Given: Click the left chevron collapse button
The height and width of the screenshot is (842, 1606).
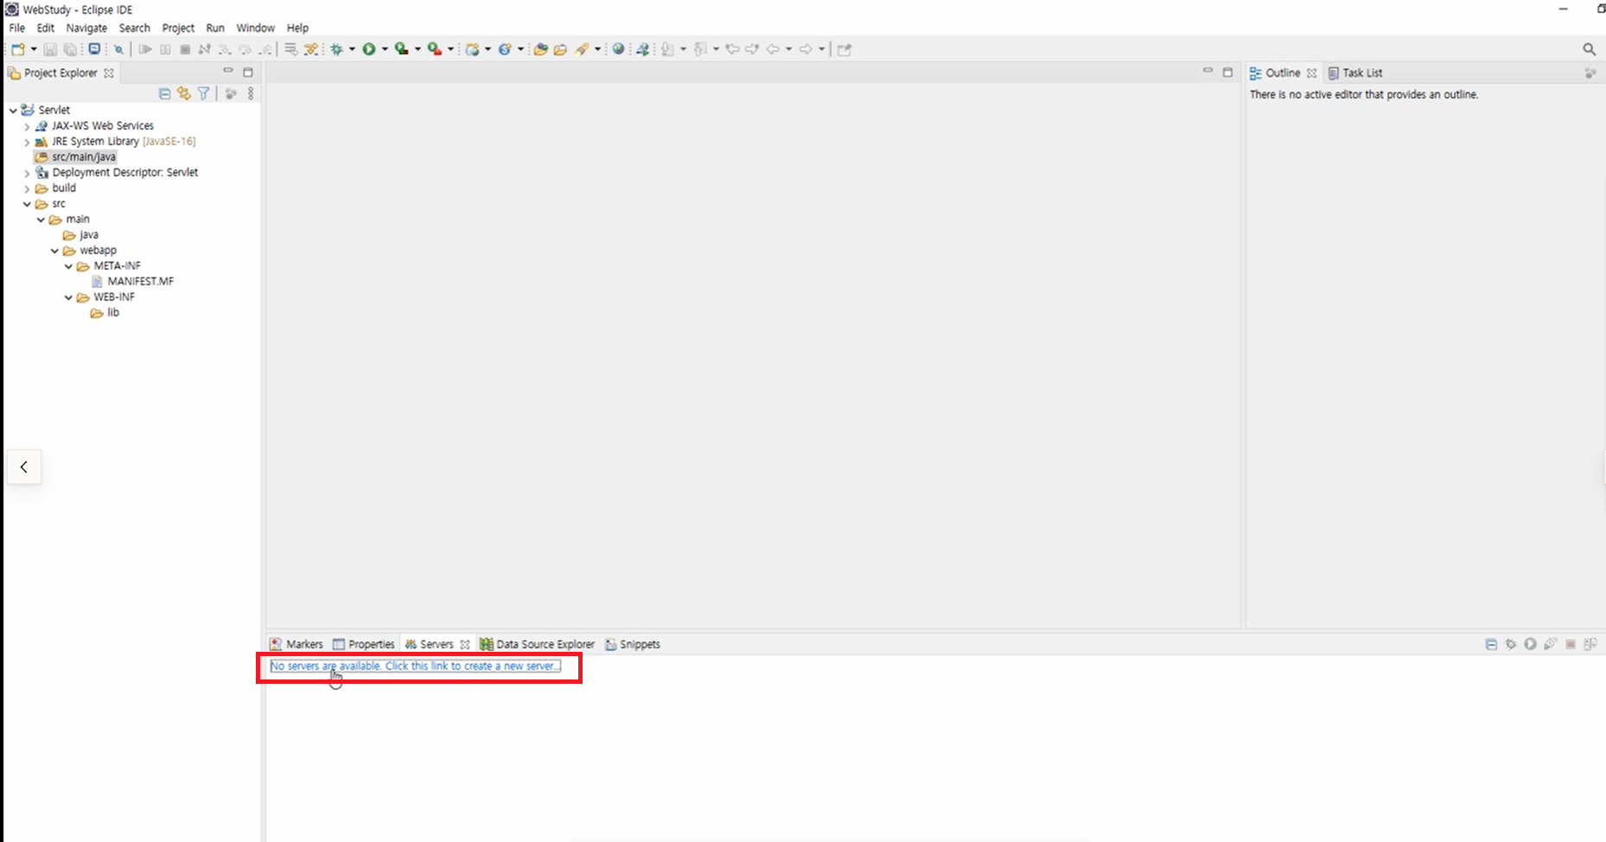Looking at the screenshot, I should 24,467.
